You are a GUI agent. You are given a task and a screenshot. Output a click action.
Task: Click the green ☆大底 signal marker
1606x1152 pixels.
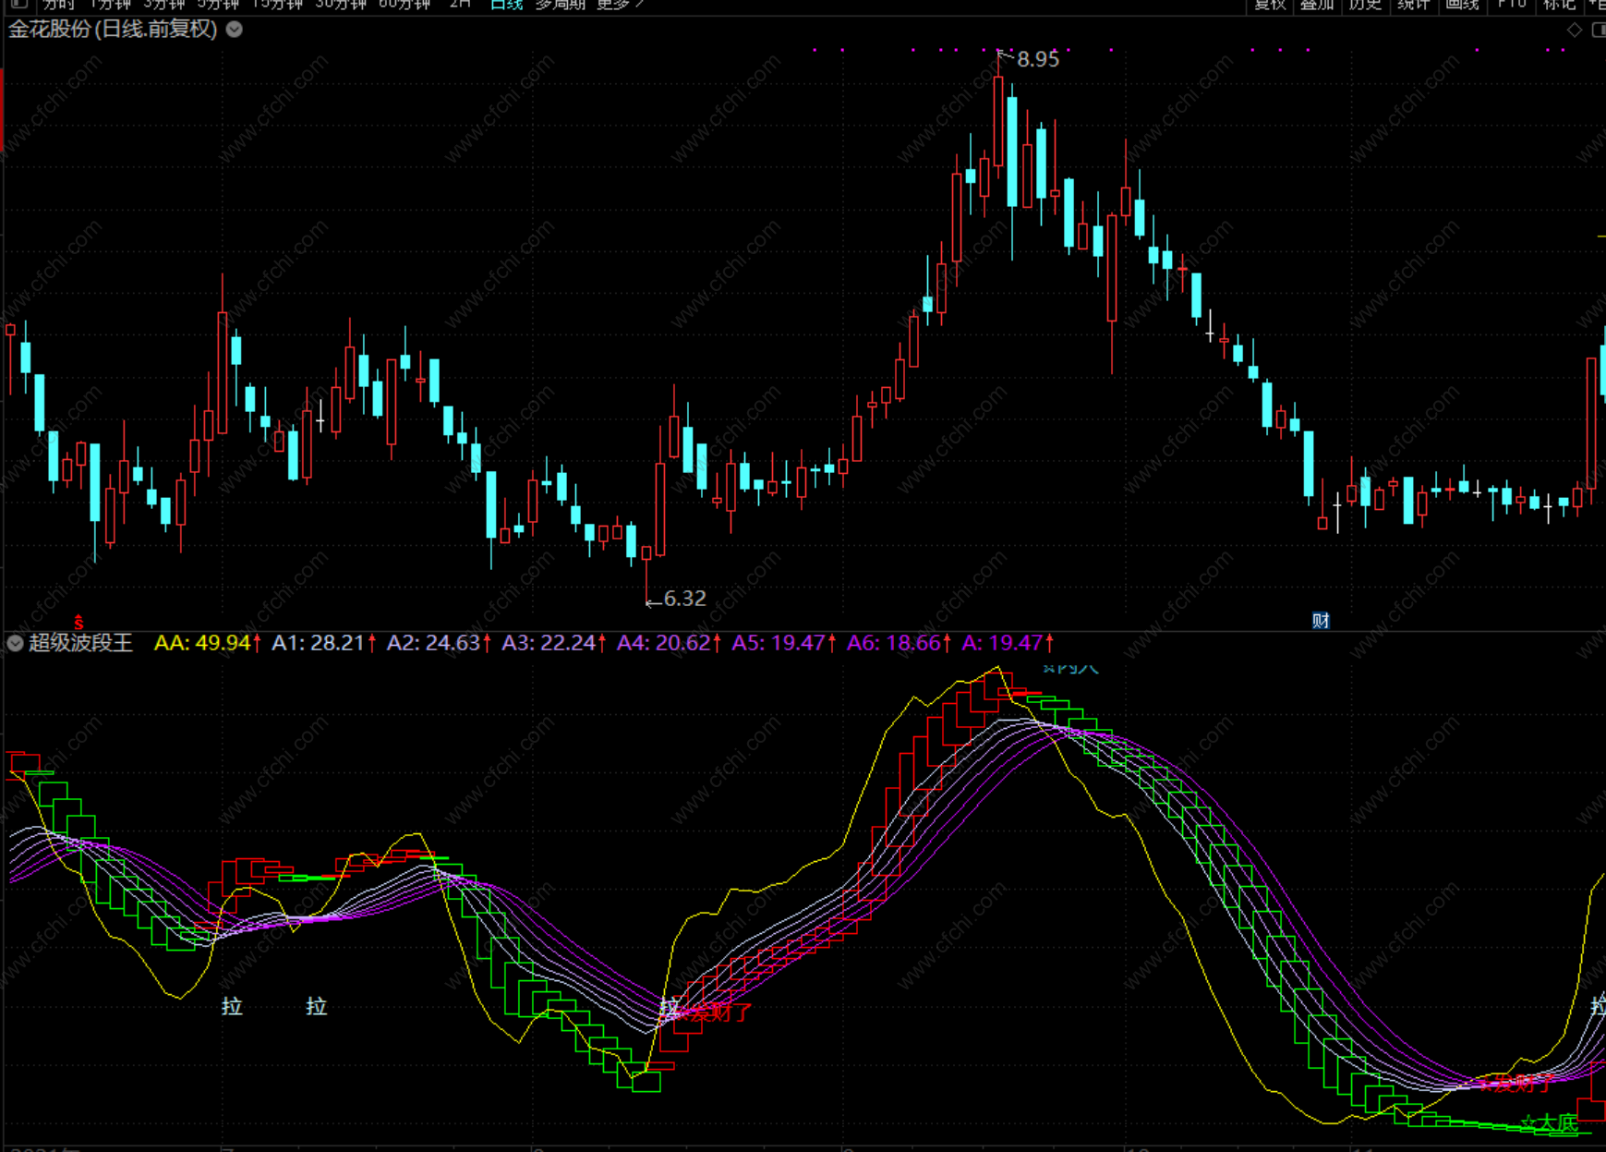point(1550,1123)
